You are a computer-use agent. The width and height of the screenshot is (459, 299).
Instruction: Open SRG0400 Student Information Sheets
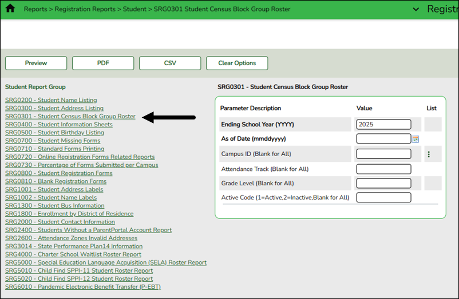click(x=59, y=125)
